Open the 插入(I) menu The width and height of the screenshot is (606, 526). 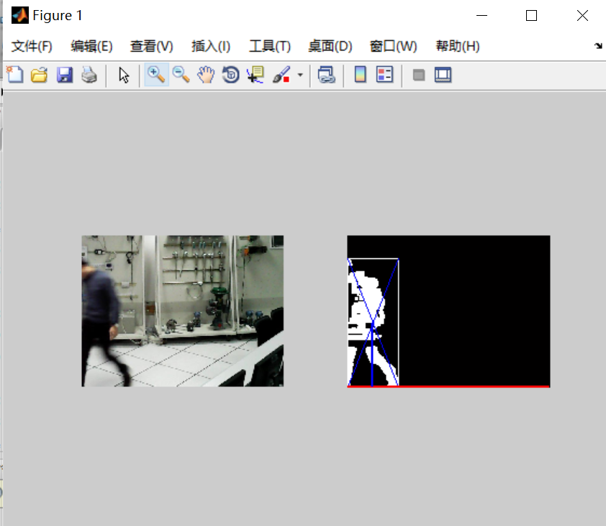[x=210, y=45]
